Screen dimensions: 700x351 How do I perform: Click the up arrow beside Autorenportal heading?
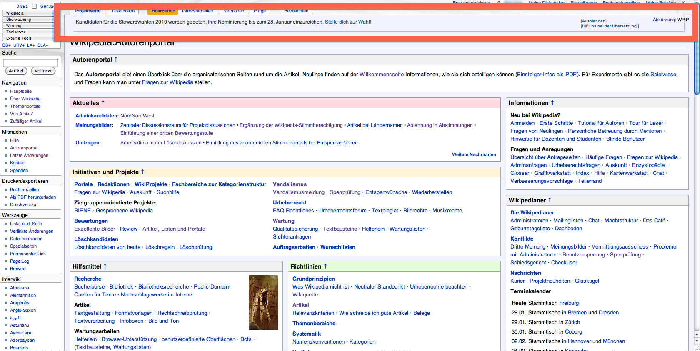(116, 60)
